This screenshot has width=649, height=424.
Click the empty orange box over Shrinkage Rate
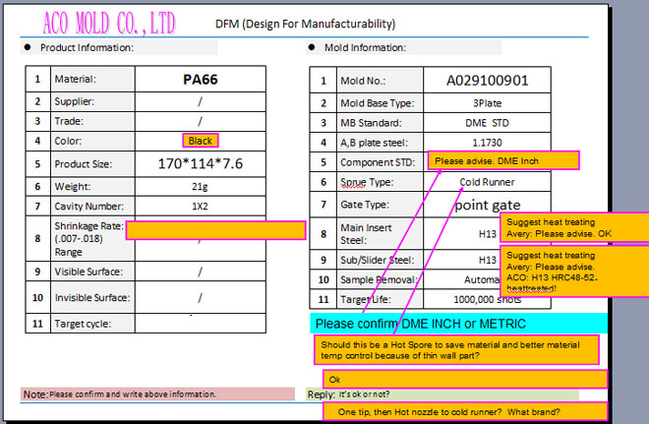[x=215, y=230]
